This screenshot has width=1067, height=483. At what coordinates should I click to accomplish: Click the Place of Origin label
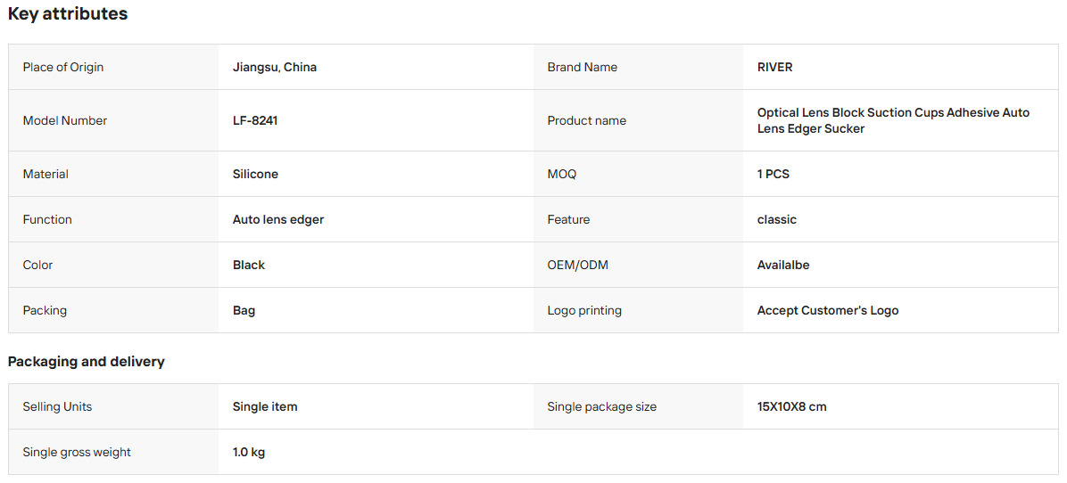pyautogui.click(x=63, y=67)
